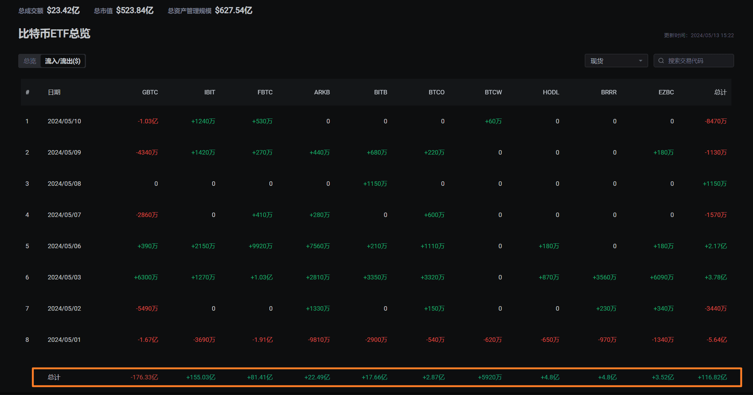
Task: Click the search magnifier icon
Action: 661,61
